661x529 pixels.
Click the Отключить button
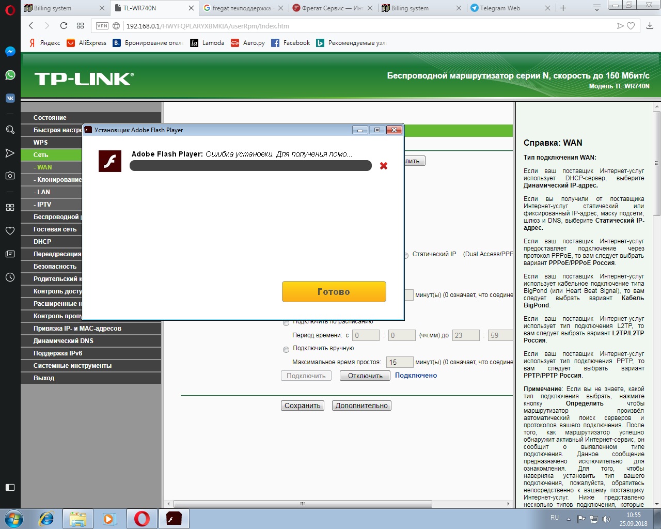[365, 376]
